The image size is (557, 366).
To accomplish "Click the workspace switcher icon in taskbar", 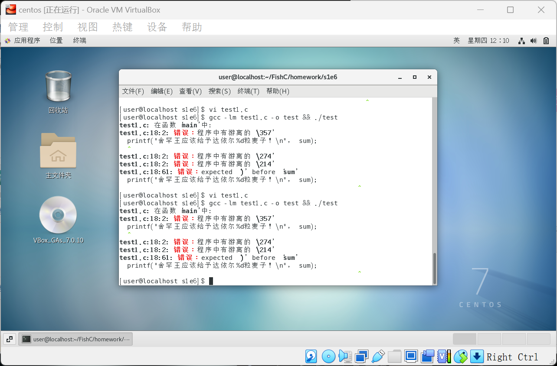I will [x=10, y=339].
